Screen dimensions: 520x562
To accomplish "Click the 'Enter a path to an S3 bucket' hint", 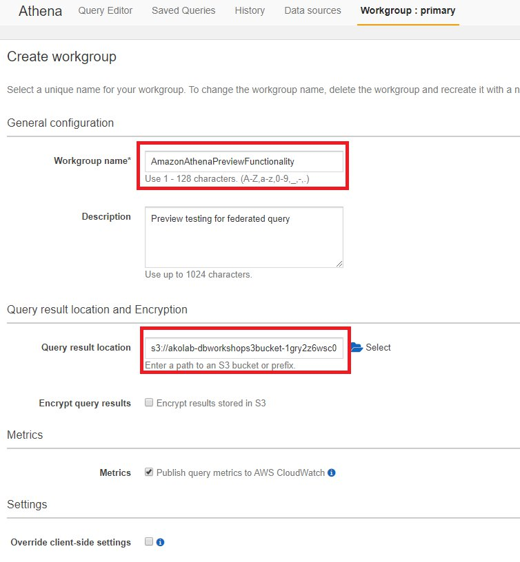I will click(x=221, y=365).
